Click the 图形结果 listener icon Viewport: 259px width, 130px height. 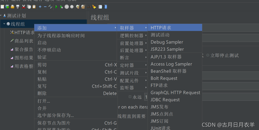click(12, 58)
